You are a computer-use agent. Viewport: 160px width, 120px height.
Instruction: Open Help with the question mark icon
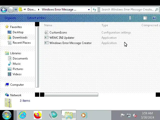(154, 18)
